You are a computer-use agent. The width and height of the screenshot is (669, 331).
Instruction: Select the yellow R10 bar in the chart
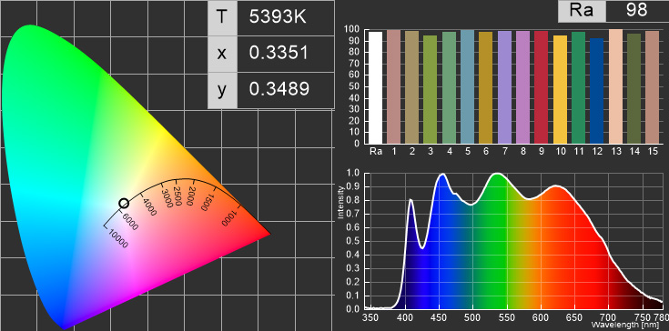[x=560, y=89]
